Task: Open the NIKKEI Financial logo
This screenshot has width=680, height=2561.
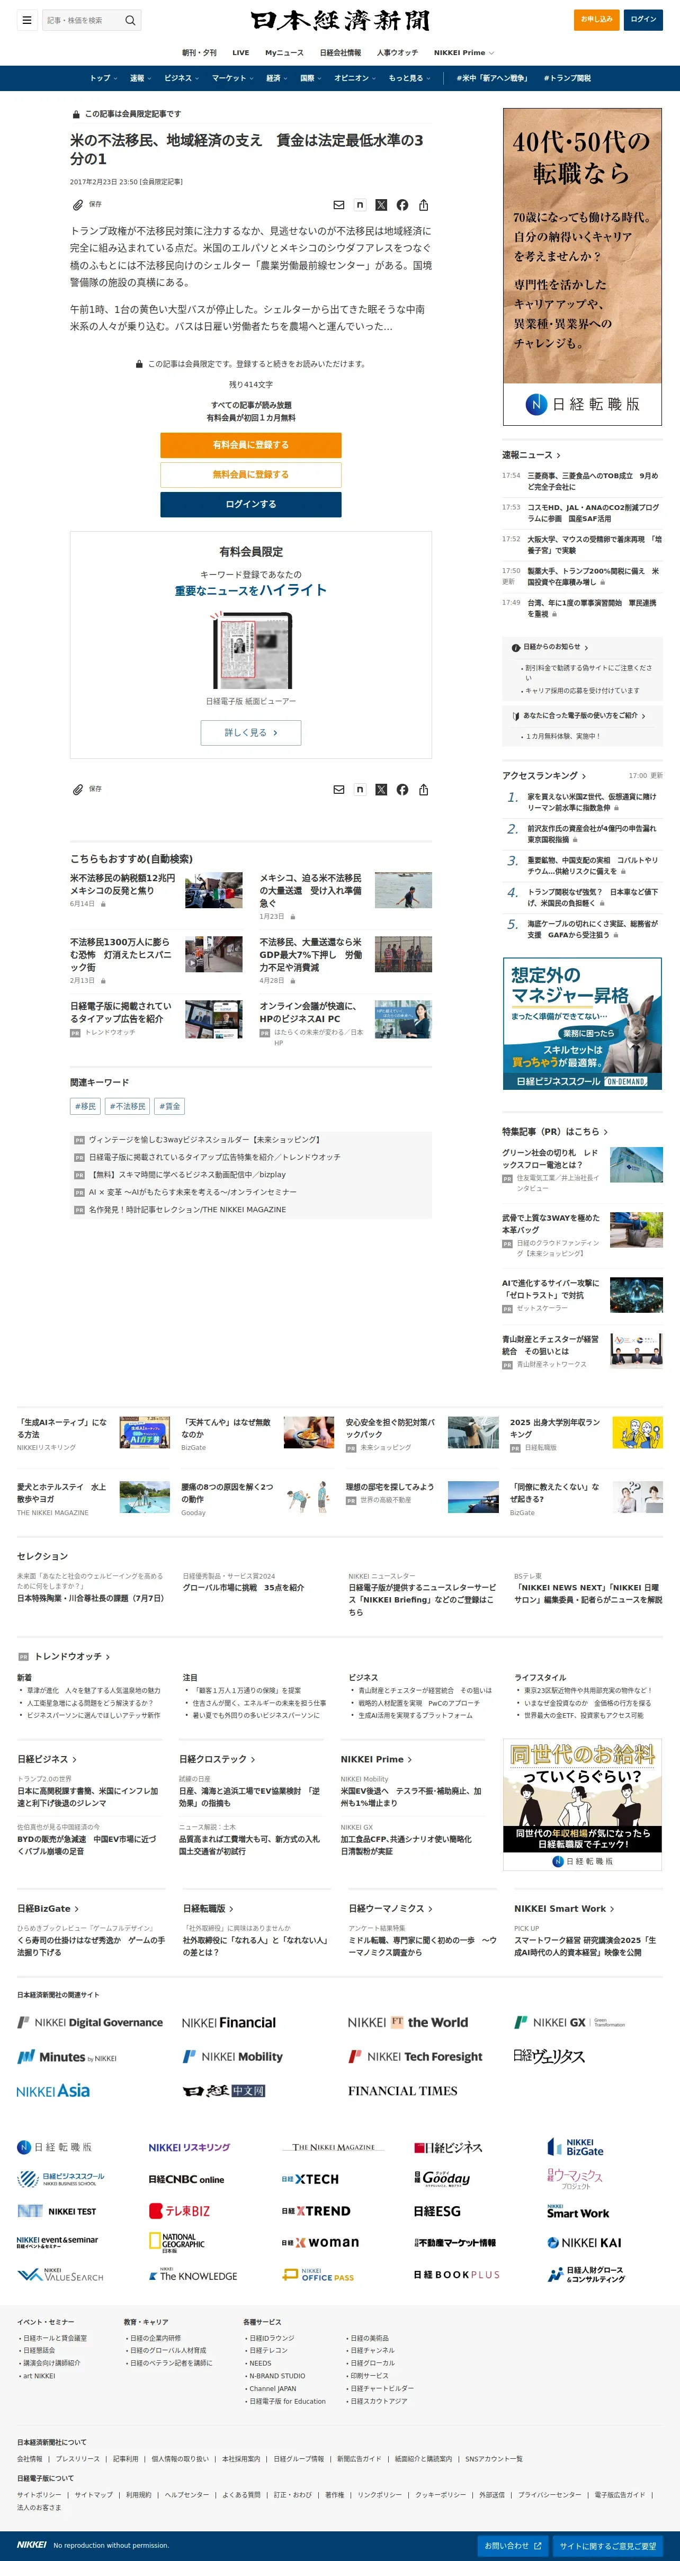Action: tap(229, 2022)
